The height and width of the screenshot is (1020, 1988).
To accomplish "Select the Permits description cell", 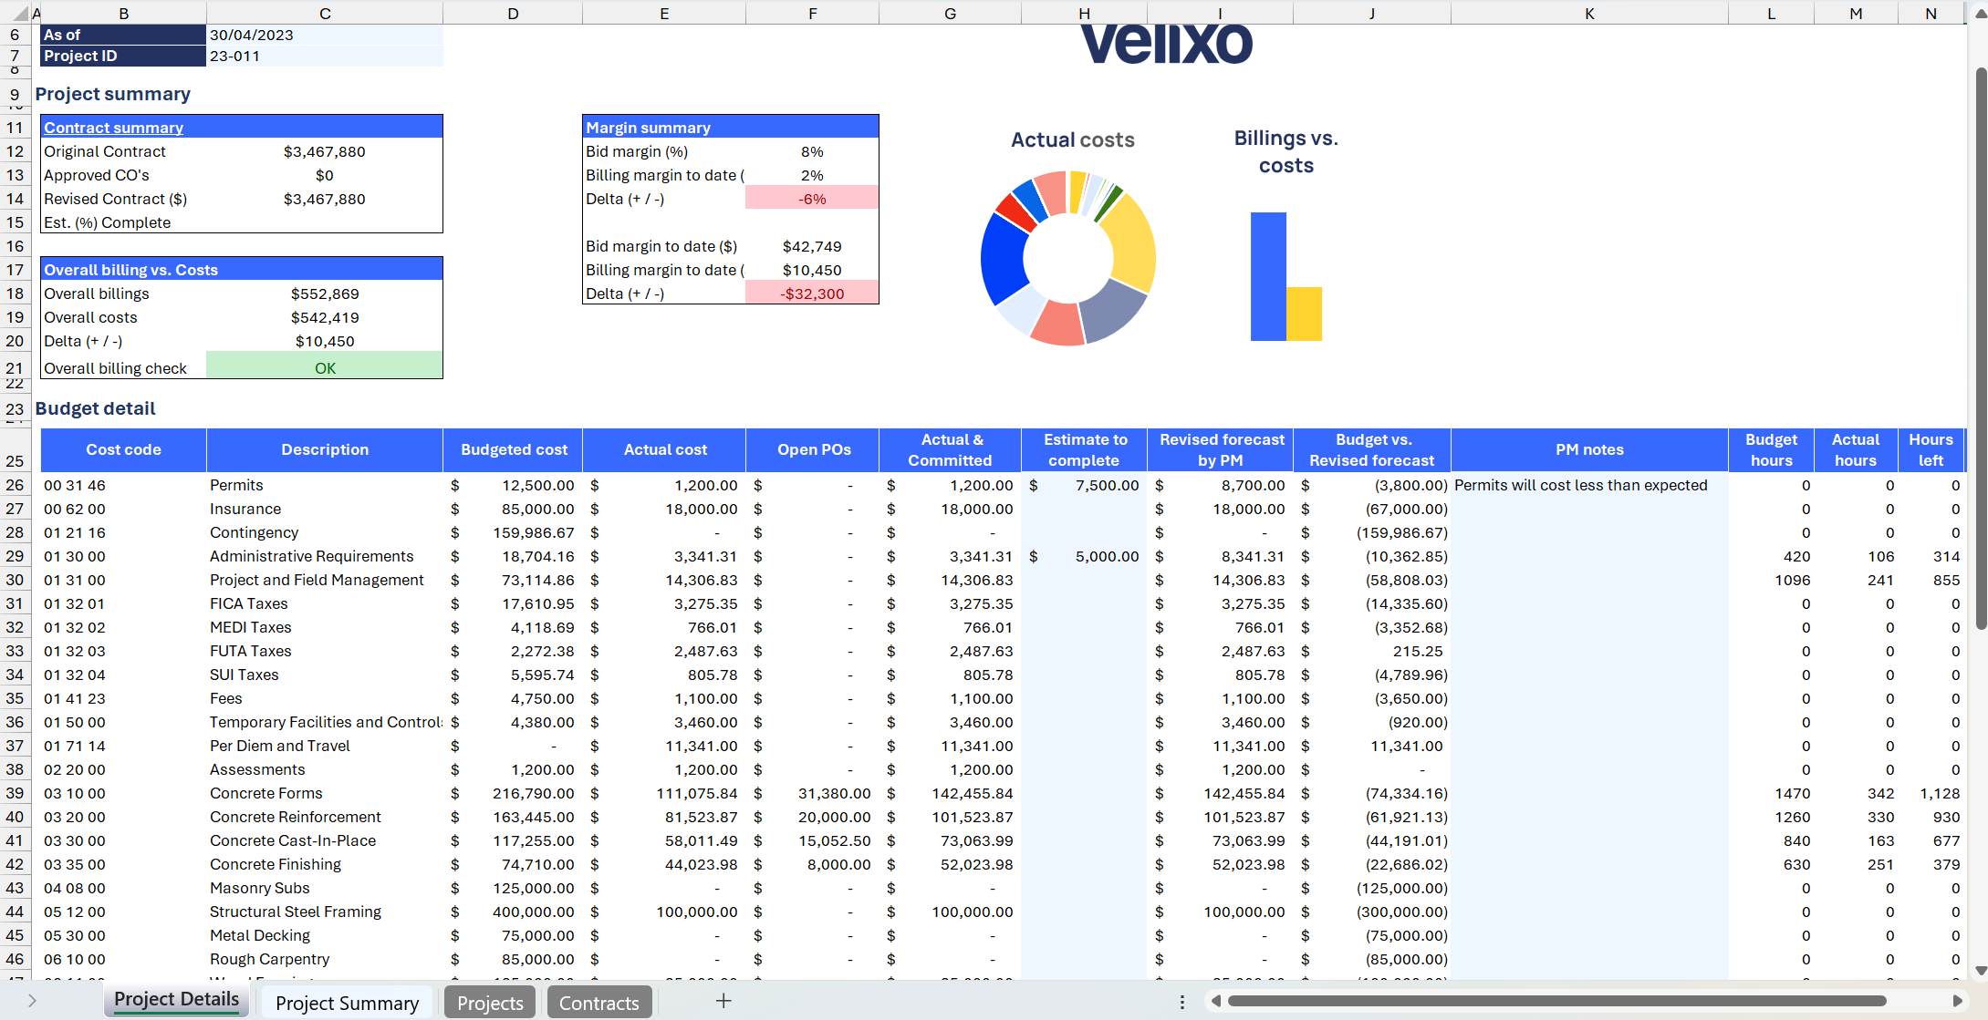I will pyautogui.click(x=325, y=485).
